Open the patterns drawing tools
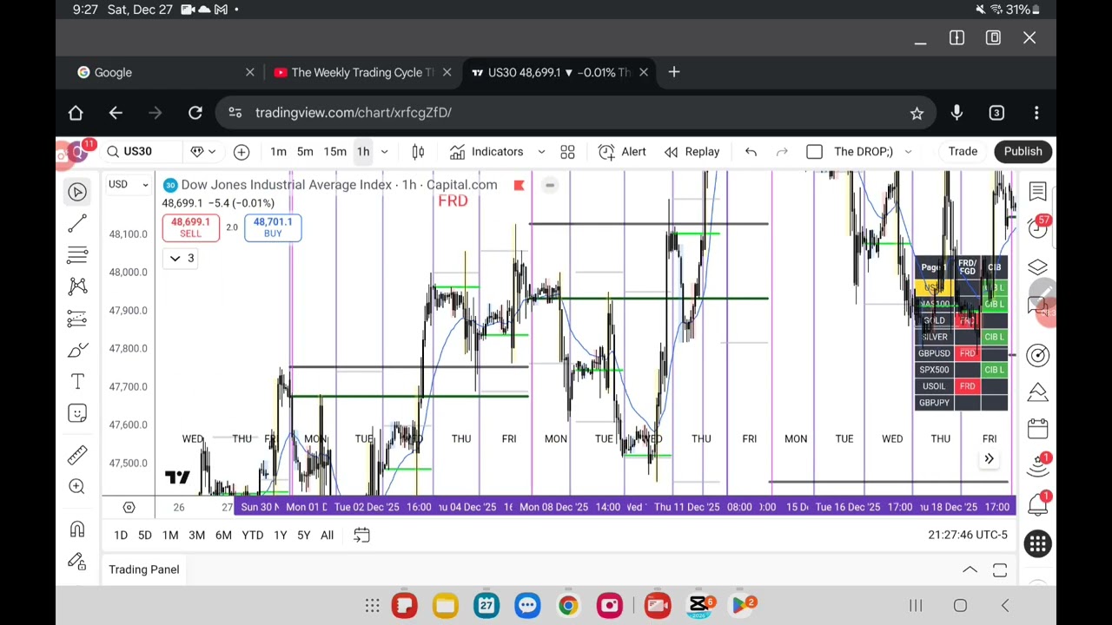 point(77,286)
